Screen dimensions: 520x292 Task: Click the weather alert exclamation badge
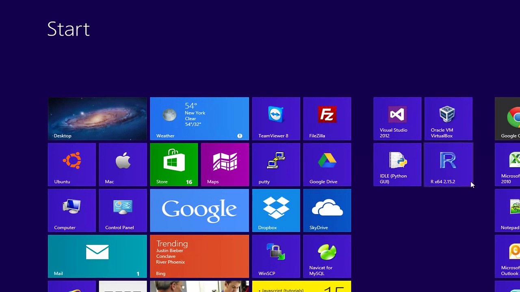tap(240, 136)
